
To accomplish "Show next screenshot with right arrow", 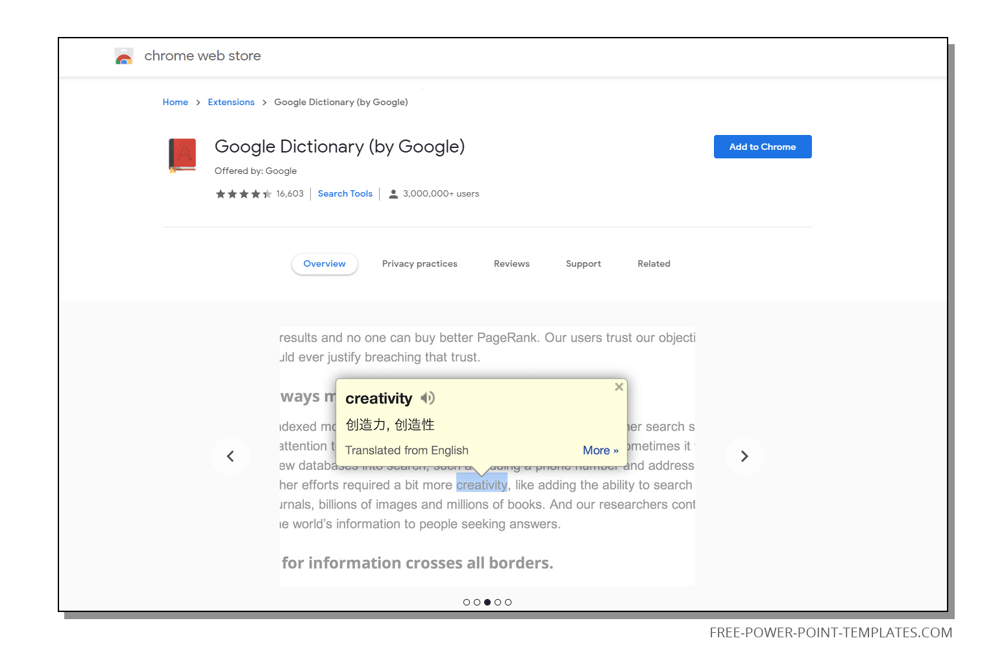I will pyautogui.click(x=744, y=456).
